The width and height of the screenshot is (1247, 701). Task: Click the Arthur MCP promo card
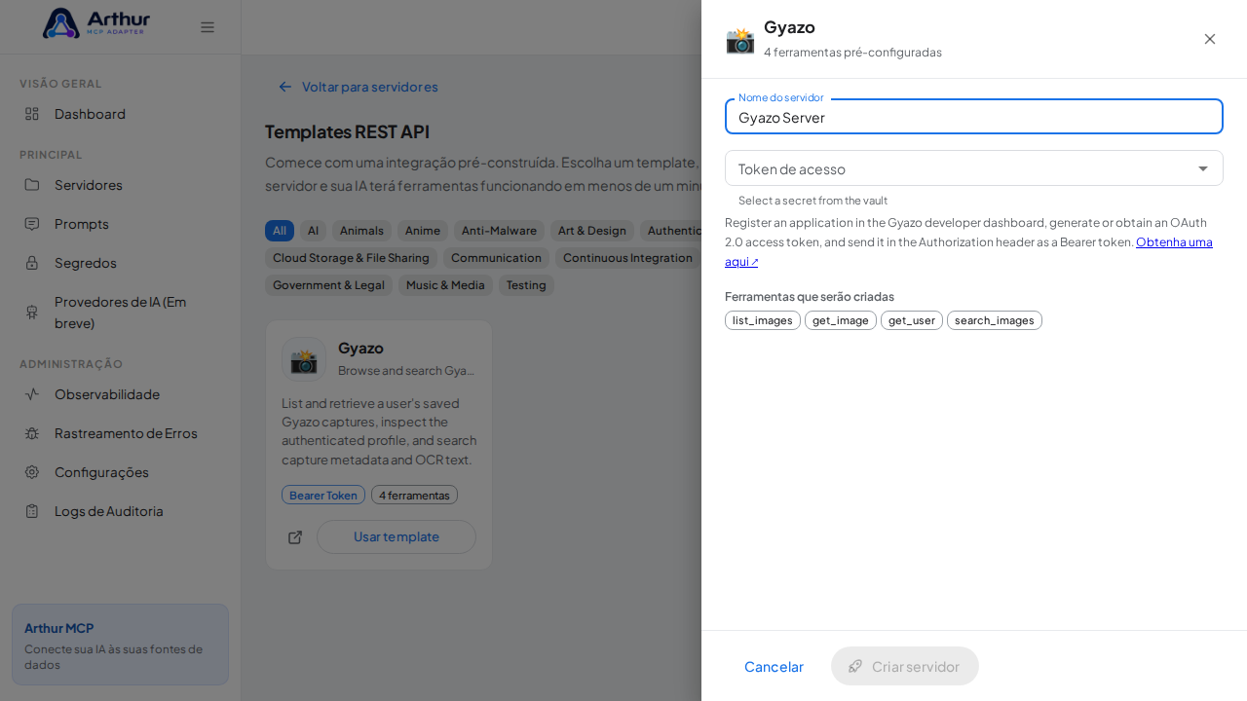point(120,645)
